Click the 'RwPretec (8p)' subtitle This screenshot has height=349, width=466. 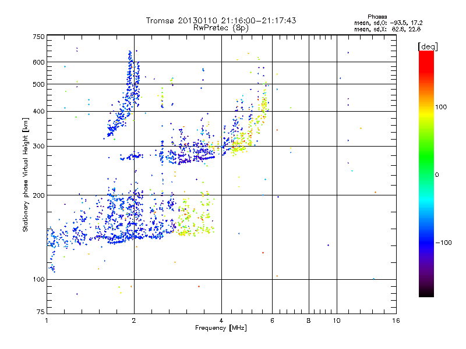[x=221, y=28]
